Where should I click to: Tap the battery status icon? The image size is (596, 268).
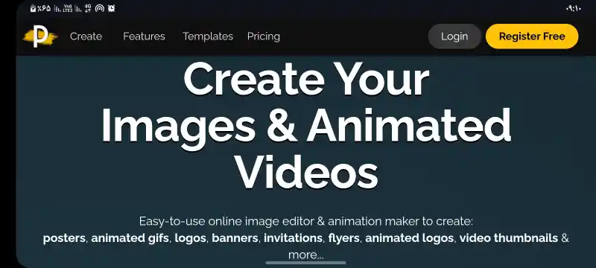33,8
